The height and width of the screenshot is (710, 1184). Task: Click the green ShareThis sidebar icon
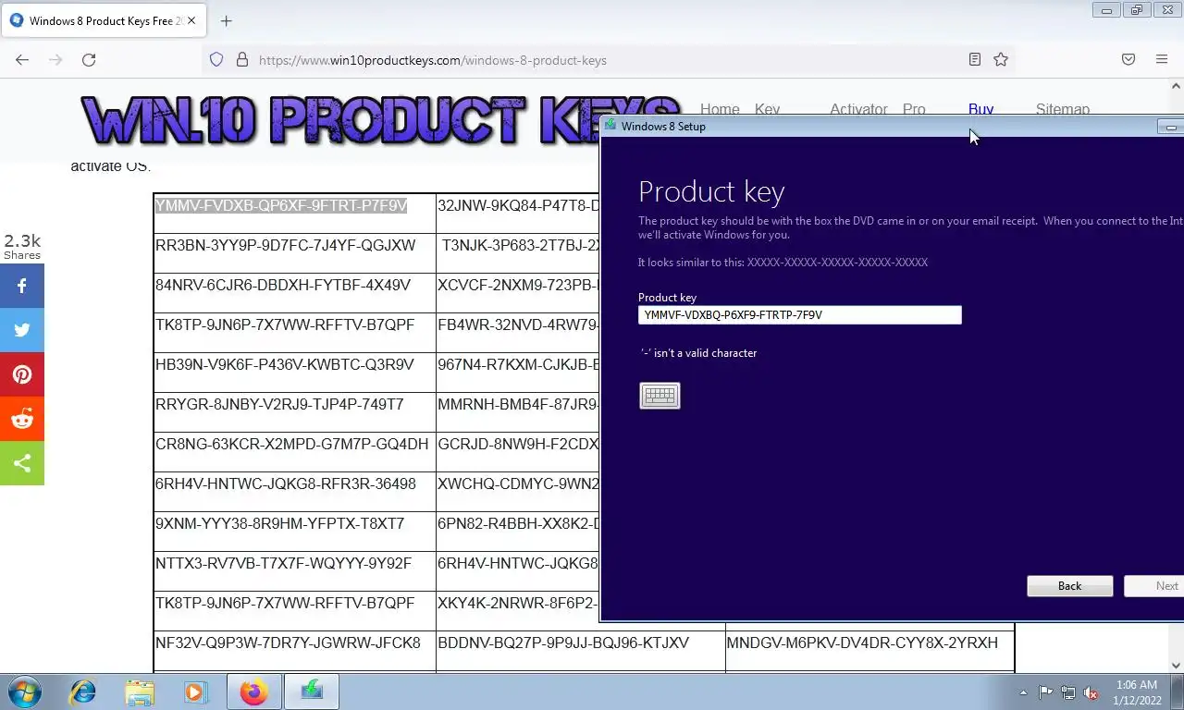point(22,463)
